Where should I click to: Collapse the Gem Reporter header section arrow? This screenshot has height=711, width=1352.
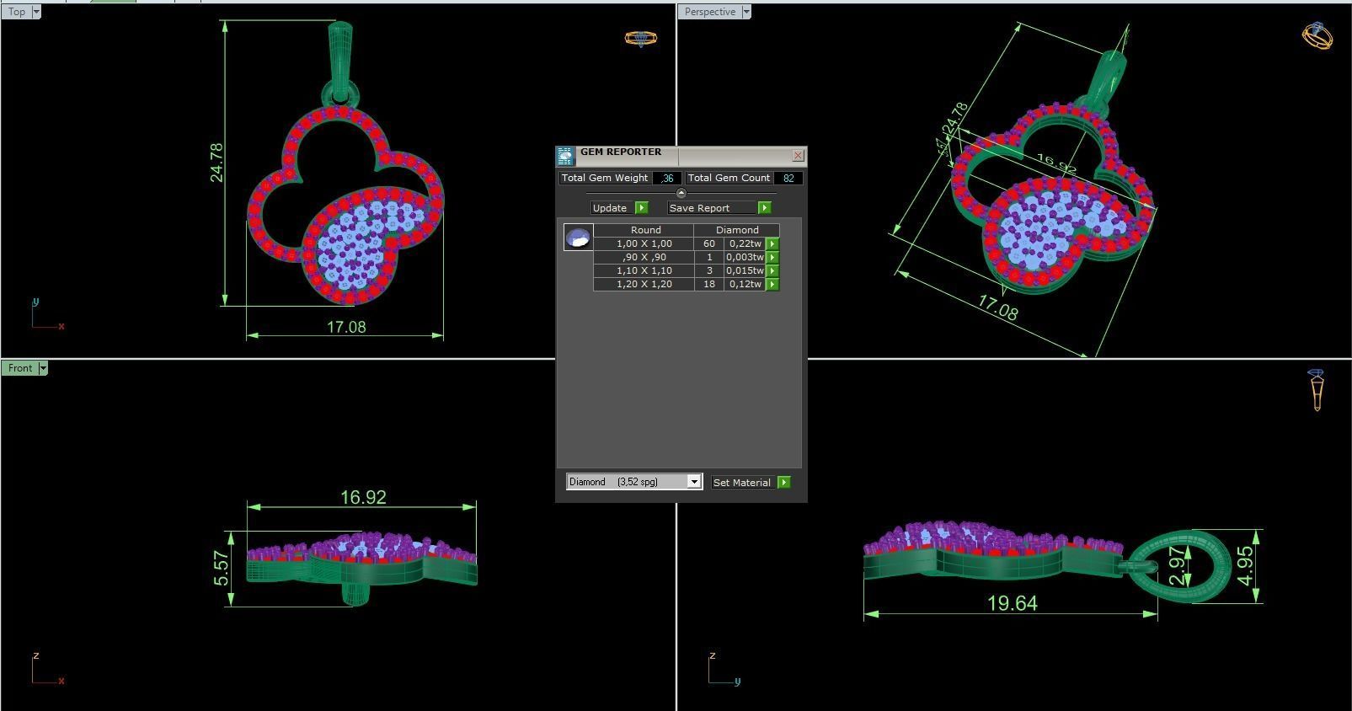click(x=681, y=193)
